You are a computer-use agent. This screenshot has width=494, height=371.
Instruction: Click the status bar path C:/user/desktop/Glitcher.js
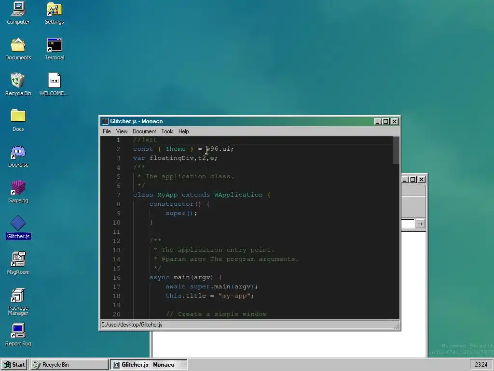pos(132,325)
